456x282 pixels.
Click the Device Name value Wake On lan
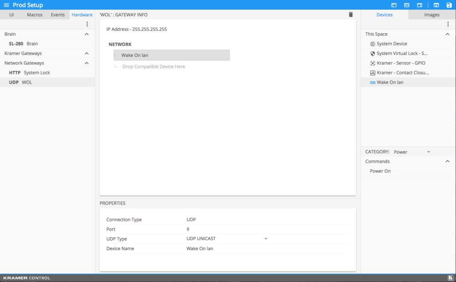click(200, 248)
